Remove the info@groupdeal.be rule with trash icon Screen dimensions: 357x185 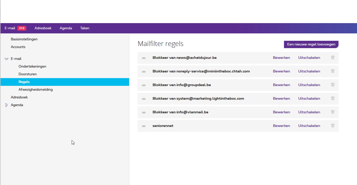point(333,85)
